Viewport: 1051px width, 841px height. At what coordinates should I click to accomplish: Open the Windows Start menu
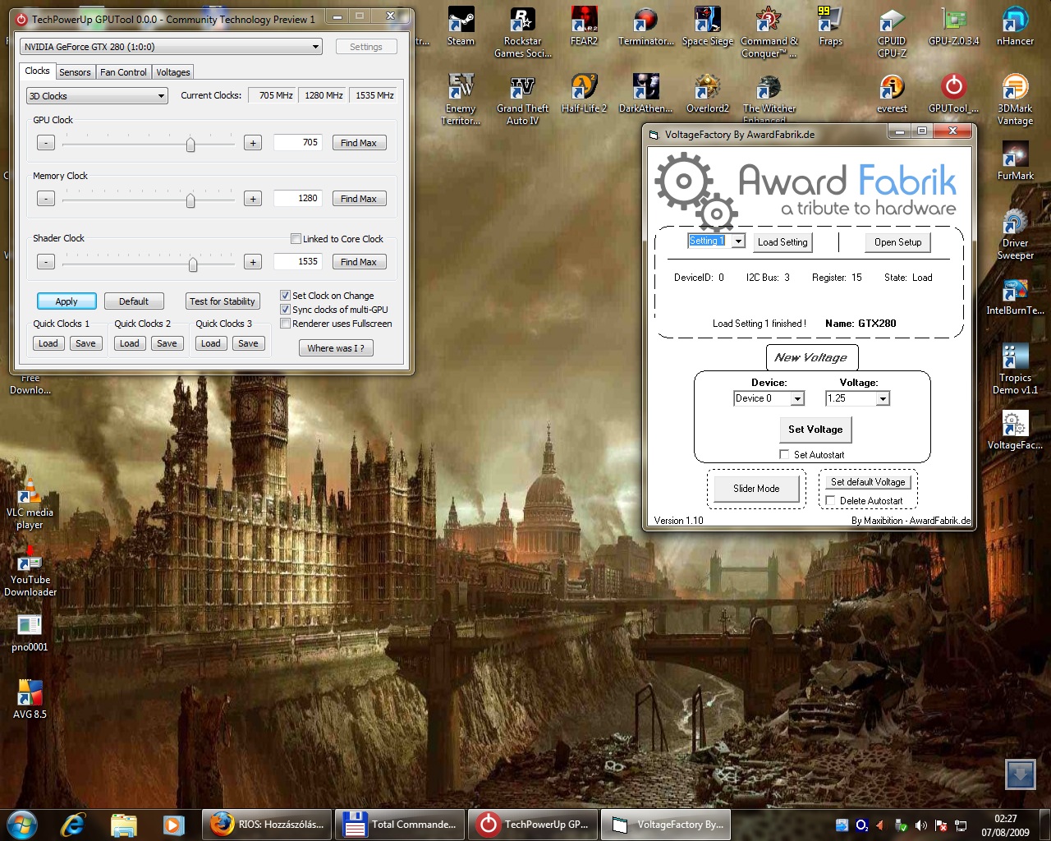(22, 824)
